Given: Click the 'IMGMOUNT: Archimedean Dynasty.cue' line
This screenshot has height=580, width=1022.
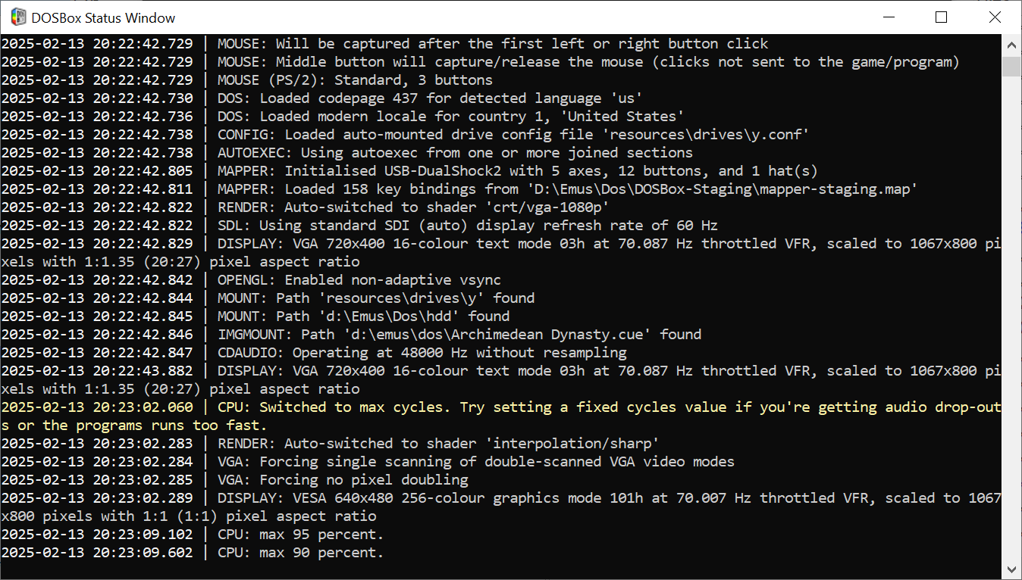Looking at the screenshot, I should pos(351,334).
